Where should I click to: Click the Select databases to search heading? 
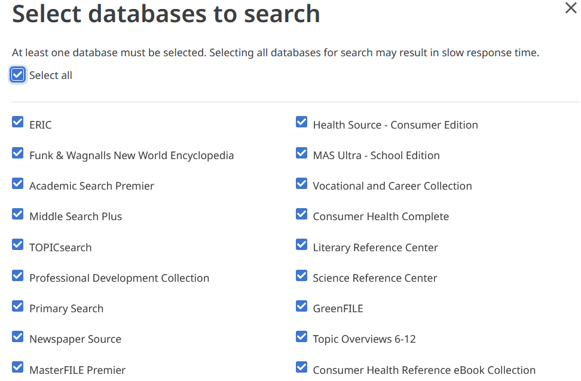[166, 14]
